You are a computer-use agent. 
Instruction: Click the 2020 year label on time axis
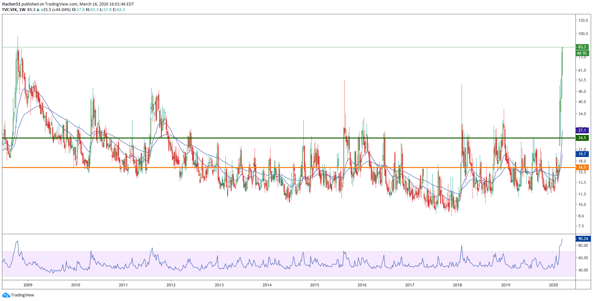553,285
